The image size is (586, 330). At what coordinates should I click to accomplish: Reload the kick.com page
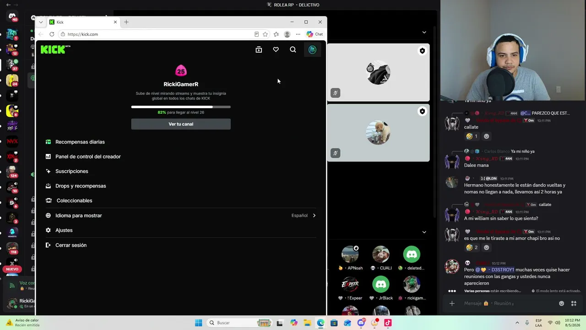click(x=52, y=34)
